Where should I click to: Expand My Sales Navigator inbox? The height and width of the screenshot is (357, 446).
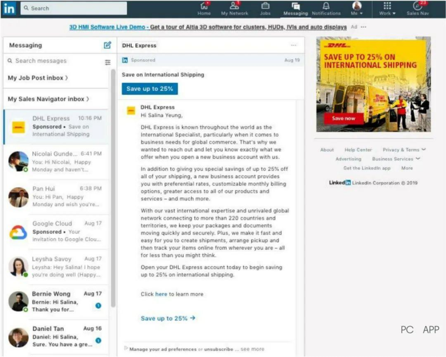pyautogui.click(x=48, y=99)
